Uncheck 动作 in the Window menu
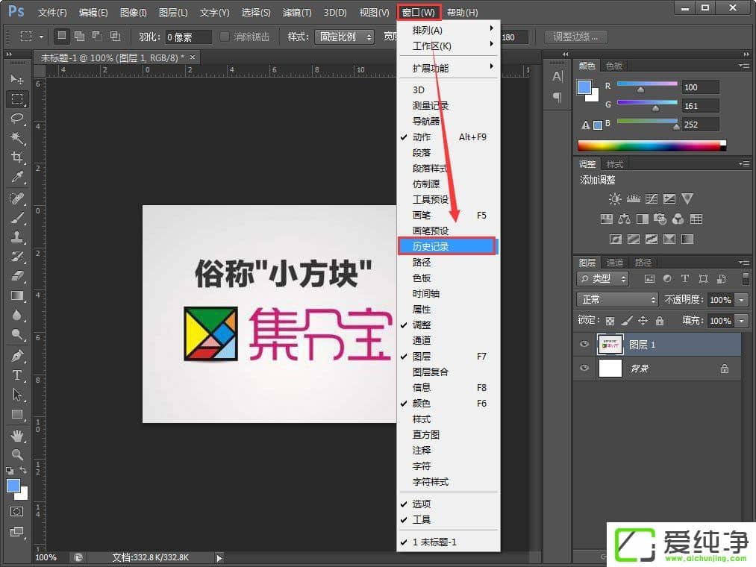The image size is (756, 567). [422, 137]
